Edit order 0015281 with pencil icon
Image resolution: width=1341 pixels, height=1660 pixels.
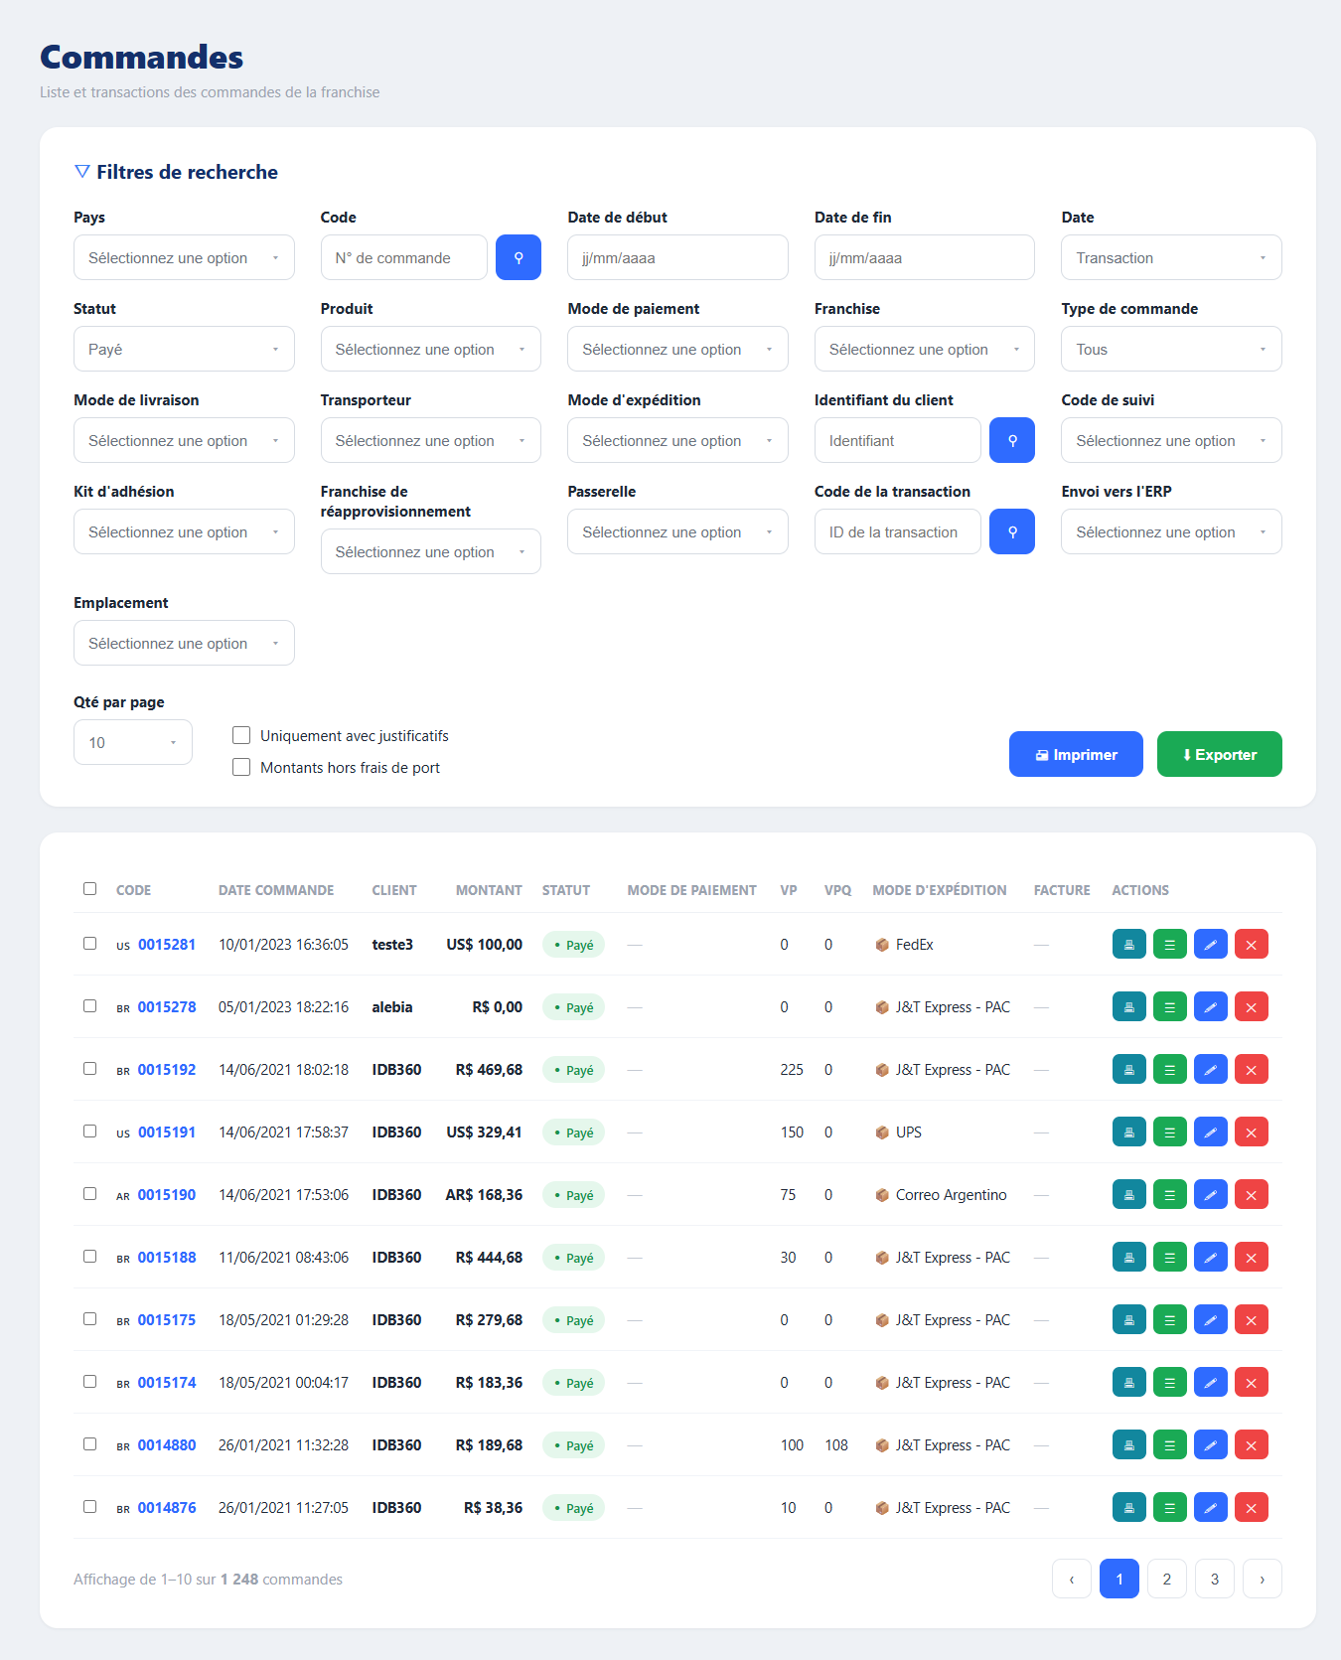coord(1210,945)
